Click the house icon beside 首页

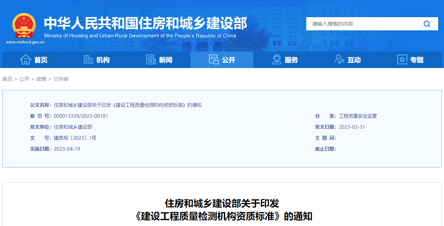25,60
